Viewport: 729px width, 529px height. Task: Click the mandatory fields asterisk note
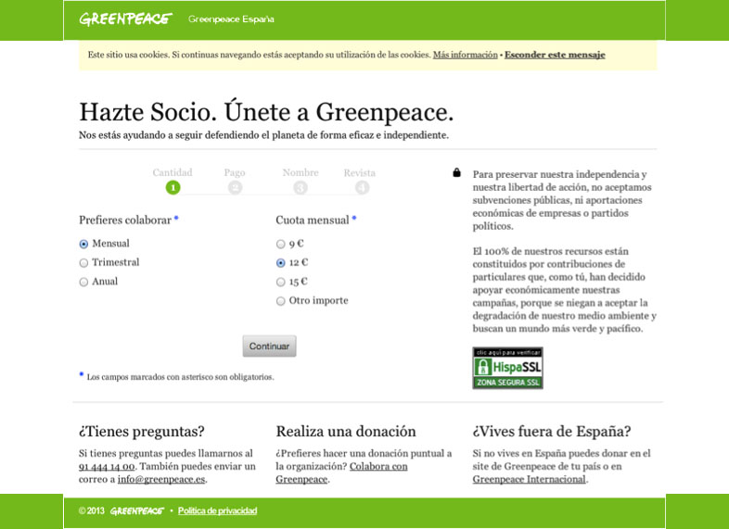point(176,377)
